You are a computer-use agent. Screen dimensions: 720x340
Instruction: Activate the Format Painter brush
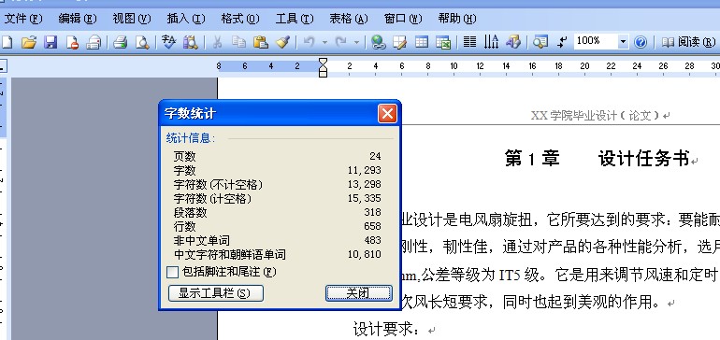click(282, 43)
